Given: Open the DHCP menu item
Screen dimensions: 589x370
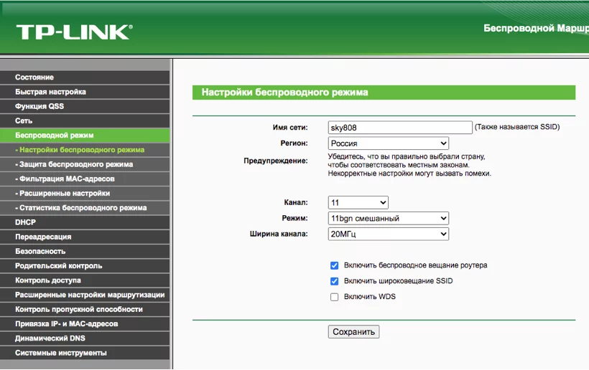Looking at the screenshot, I should [x=85, y=222].
